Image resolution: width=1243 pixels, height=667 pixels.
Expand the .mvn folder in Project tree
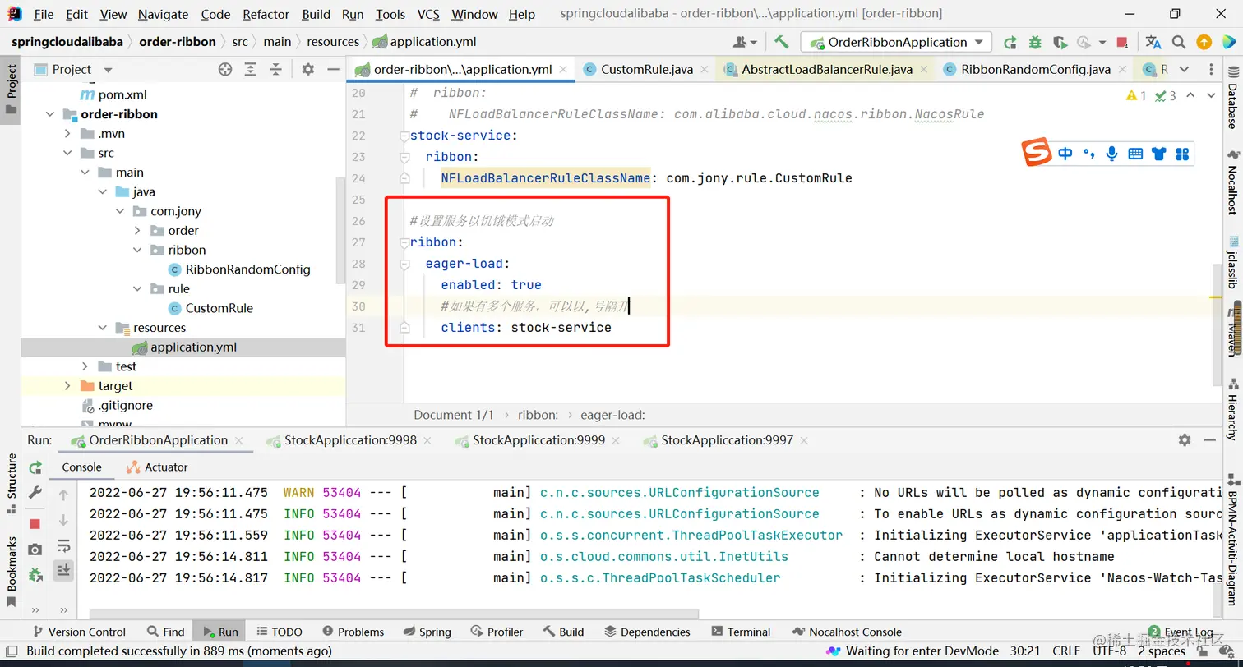coord(68,134)
